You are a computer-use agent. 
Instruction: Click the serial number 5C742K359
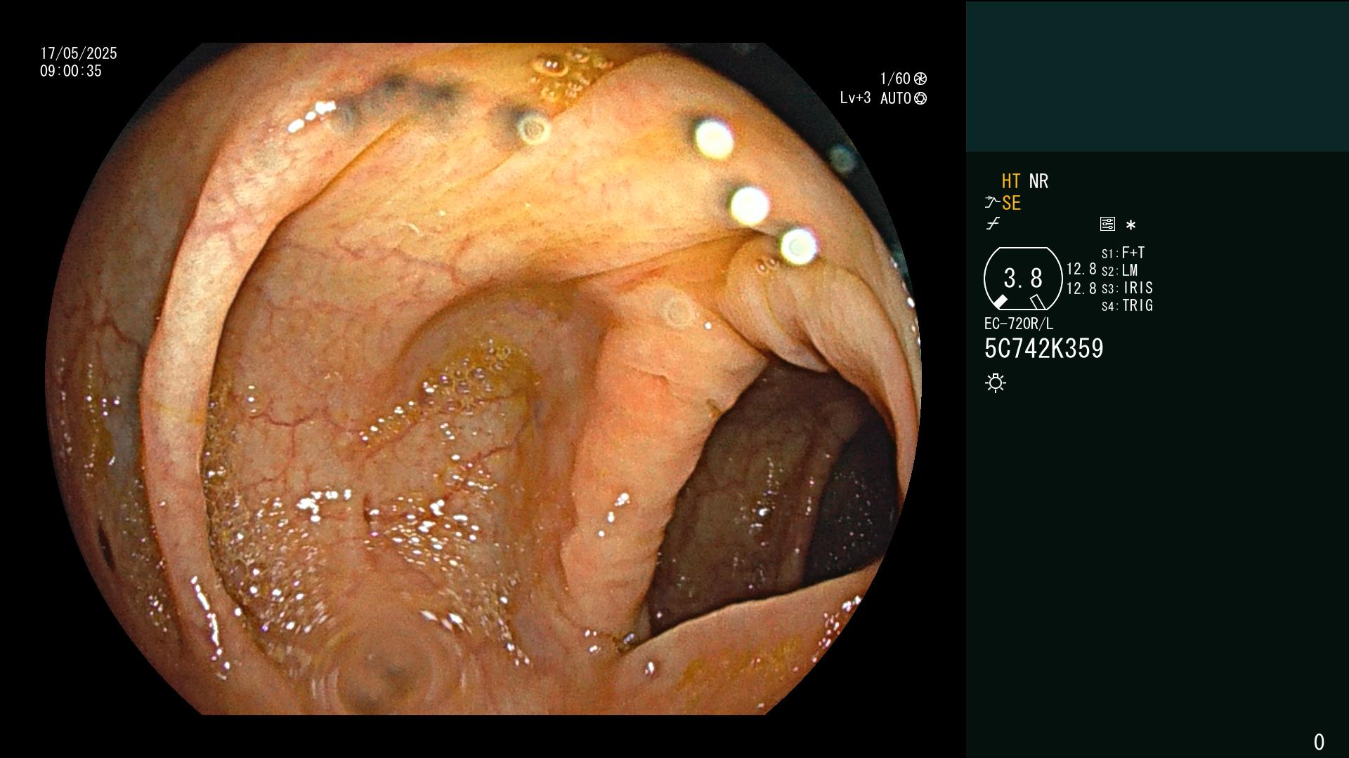click(x=1044, y=349)
